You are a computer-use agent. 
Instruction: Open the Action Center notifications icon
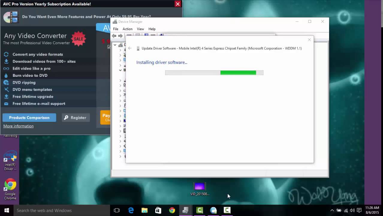pos(359,210)
